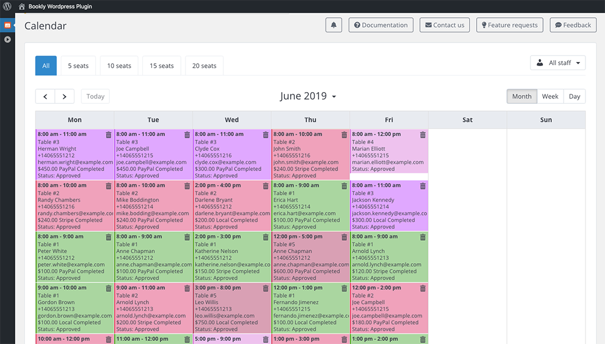Open the notifications bell

tap(334, 25)
